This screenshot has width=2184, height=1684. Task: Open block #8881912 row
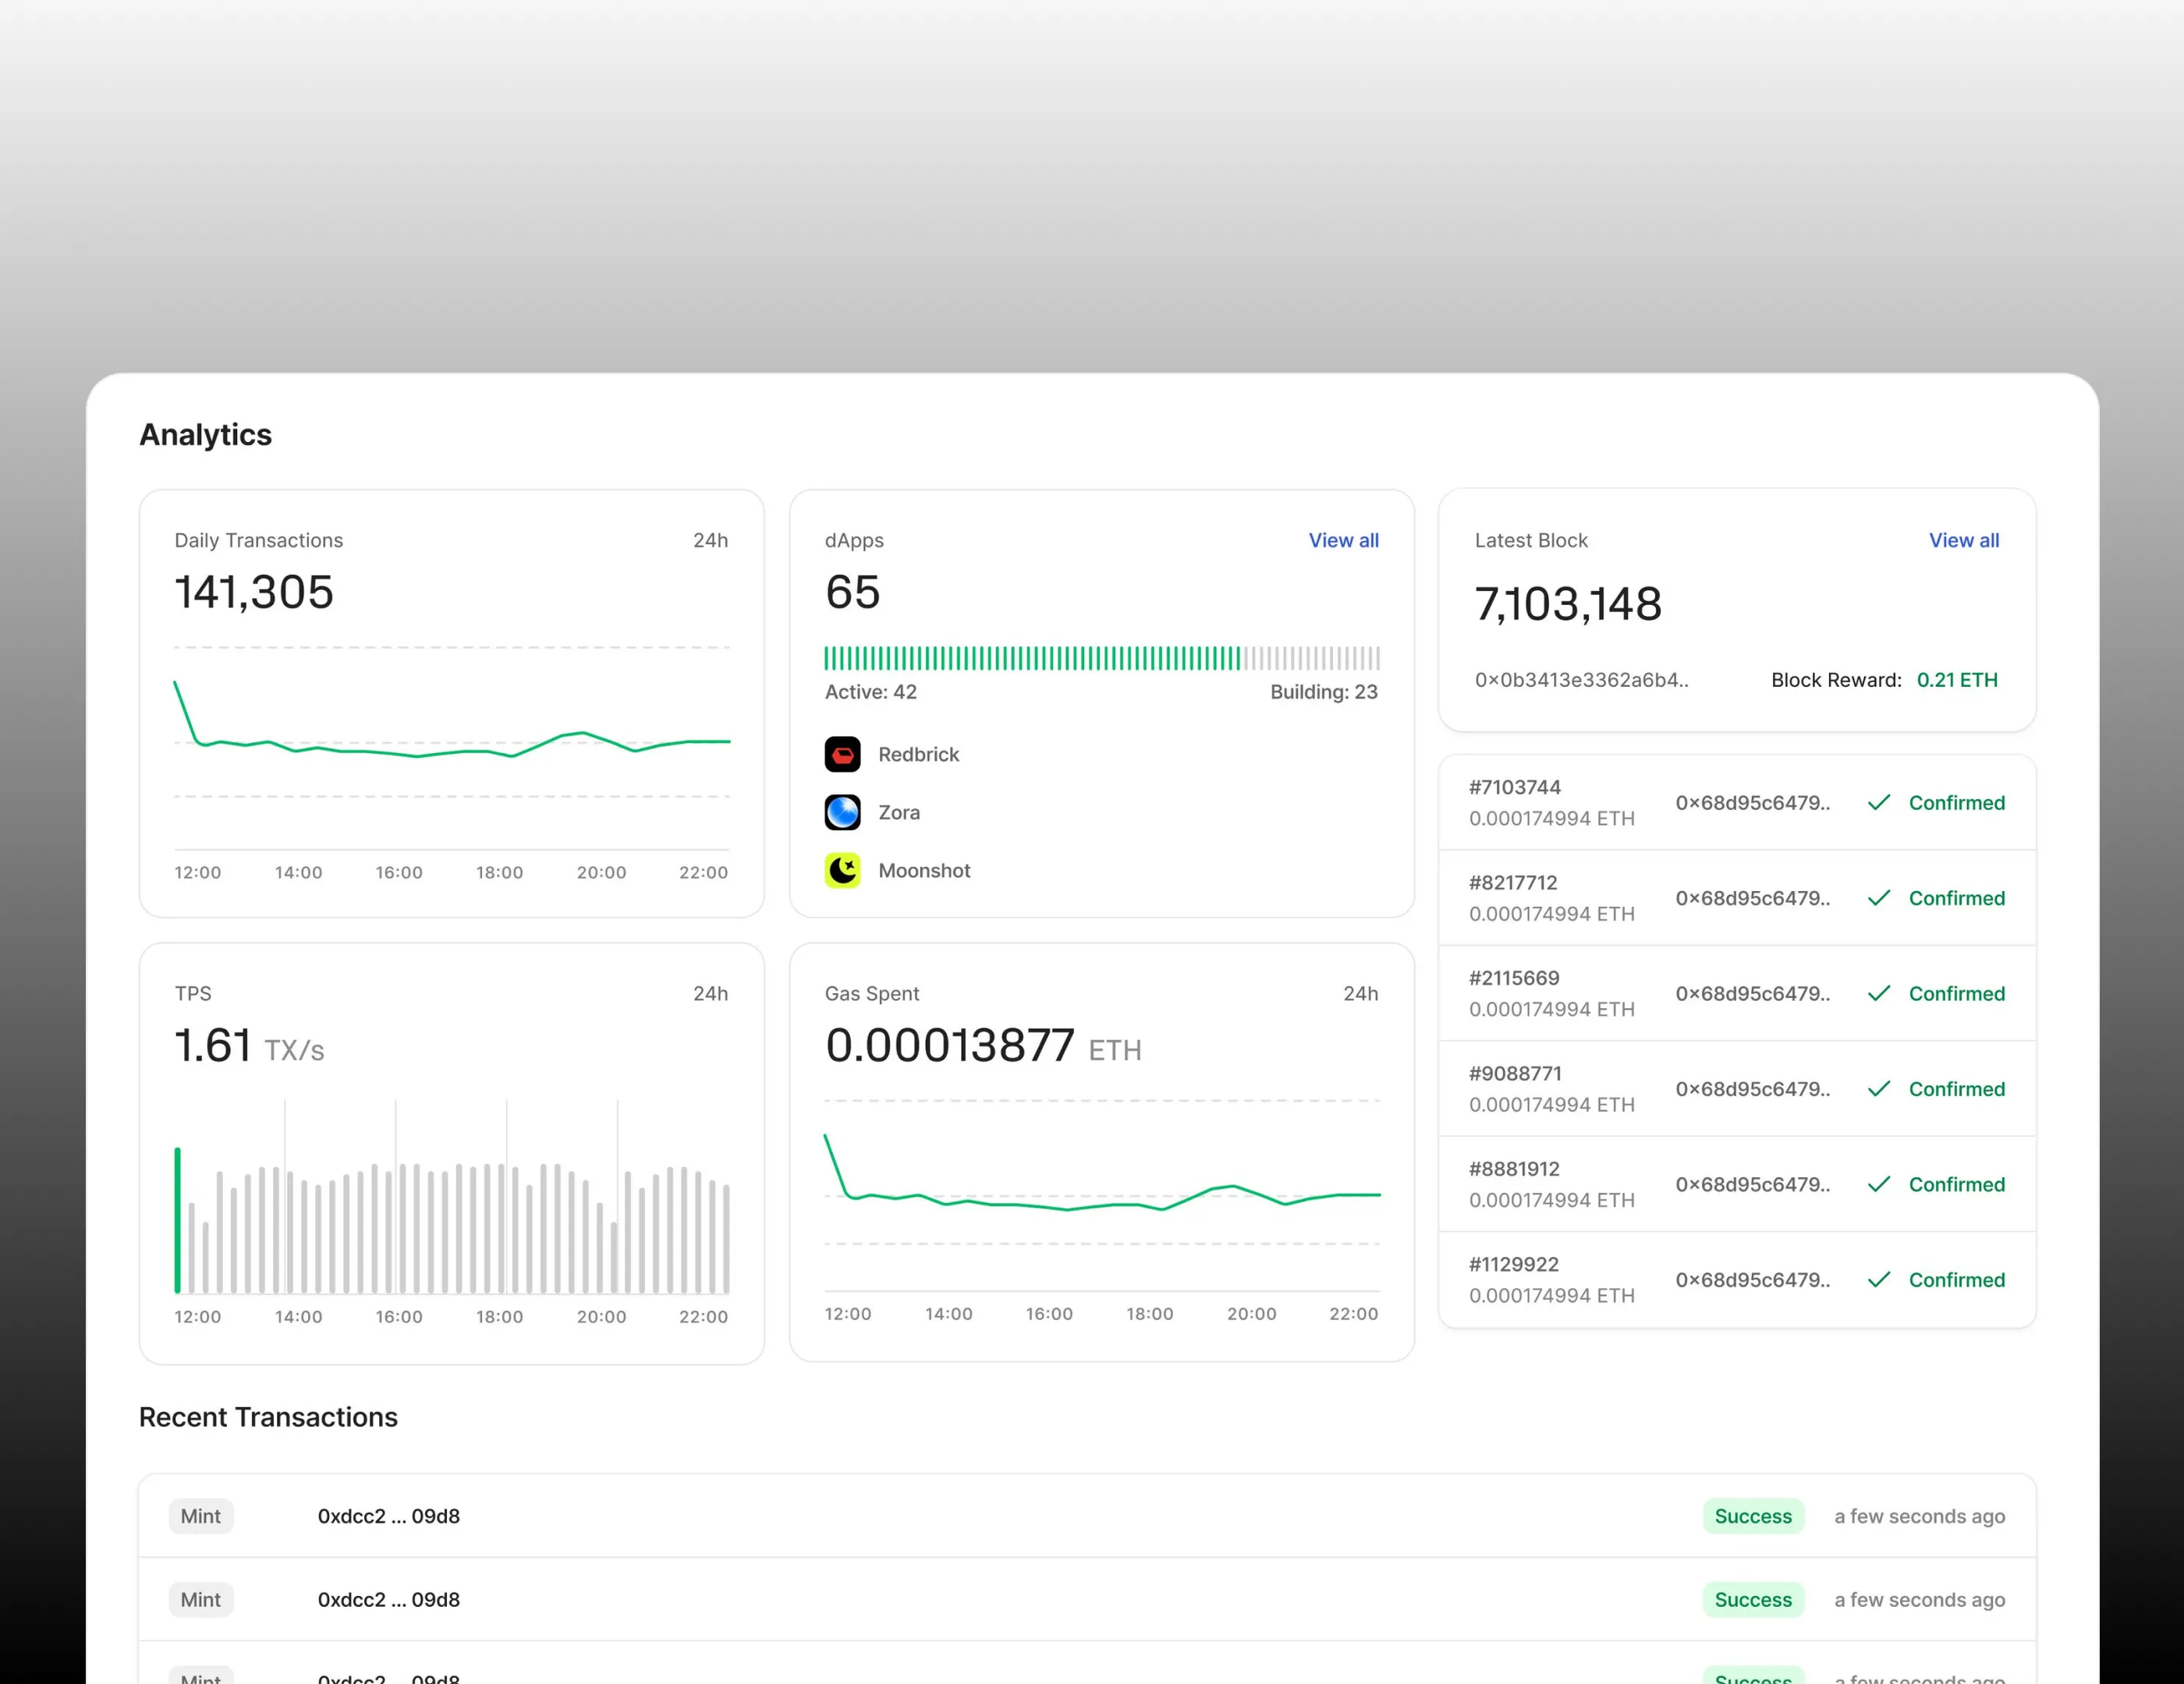tap(1736, 1184)
